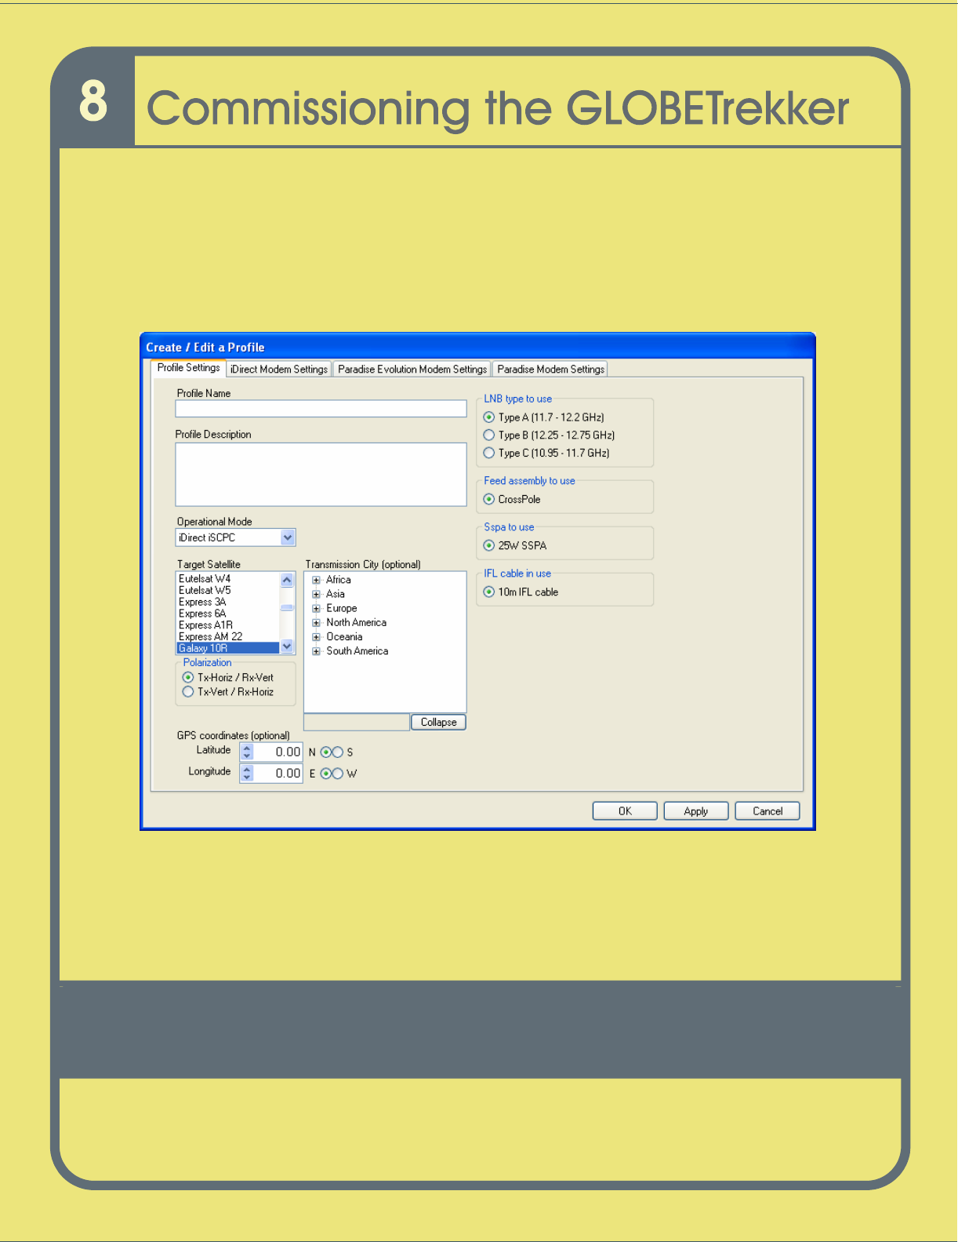This screenshot has width=958, height=1242.
Task: Expand the Africa tree node
Action: [317, 581]
